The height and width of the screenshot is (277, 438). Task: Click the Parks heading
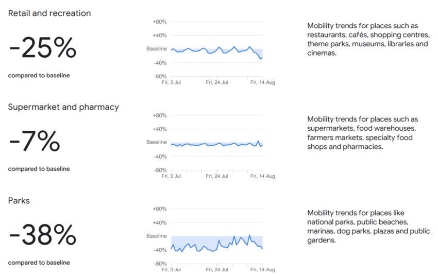coord(19,201)
